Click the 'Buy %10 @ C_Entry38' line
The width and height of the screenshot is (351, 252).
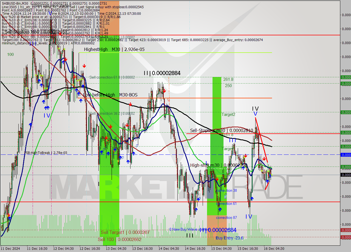coord(56,20)
